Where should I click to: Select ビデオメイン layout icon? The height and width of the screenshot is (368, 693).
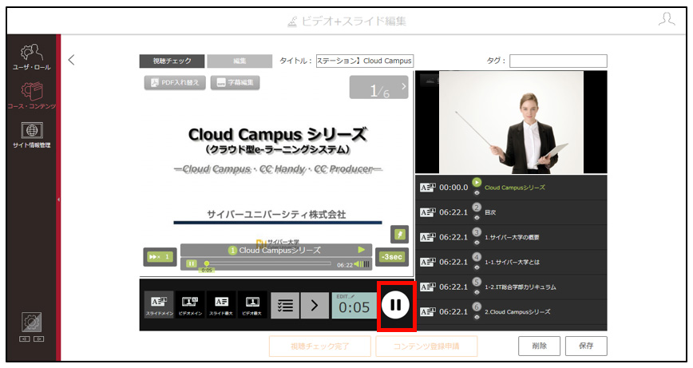(190, 304)
